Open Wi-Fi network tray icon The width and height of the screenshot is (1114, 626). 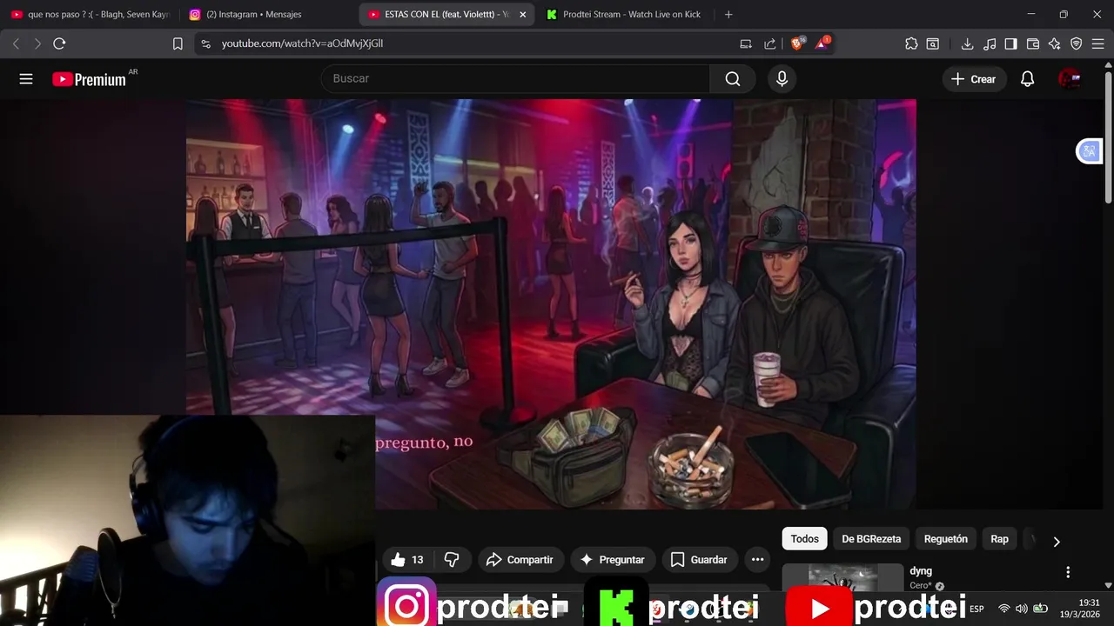click(x=1004, y=609)
